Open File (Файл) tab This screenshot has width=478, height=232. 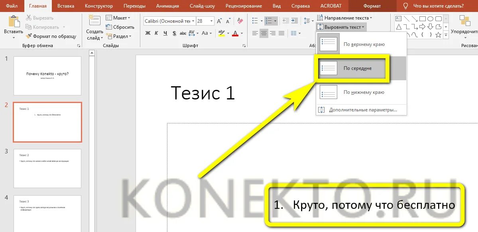[x=12, y=6]
